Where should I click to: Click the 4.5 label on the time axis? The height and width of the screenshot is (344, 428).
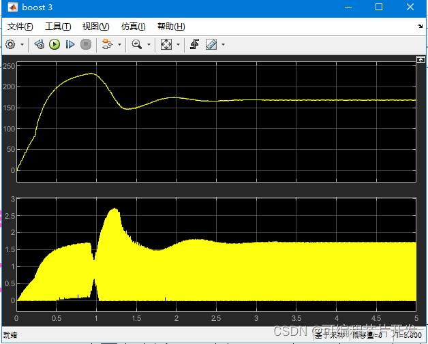pyautogui.click(x=376, y=318)
